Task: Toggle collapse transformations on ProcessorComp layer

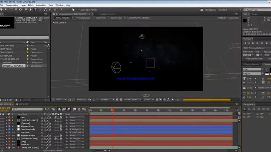Action: point(45,138)
